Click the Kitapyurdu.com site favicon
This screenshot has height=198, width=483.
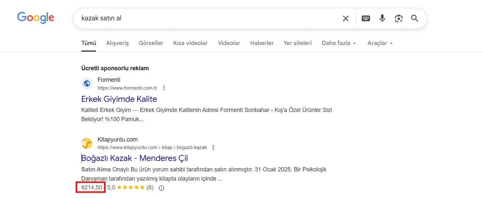[x=87, y=143]
